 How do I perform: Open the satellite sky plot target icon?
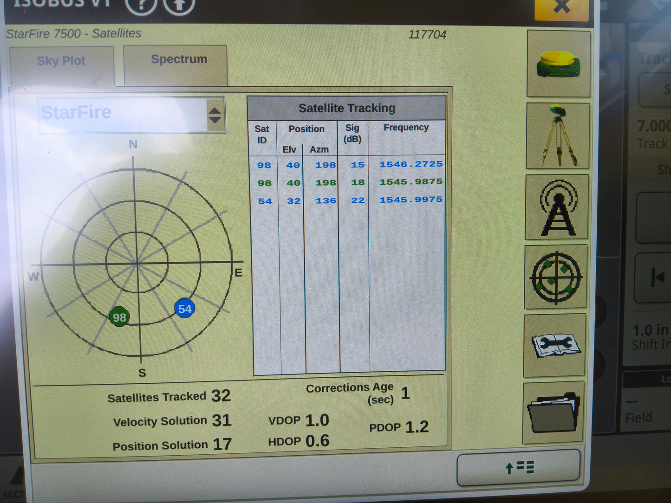click(556, 277)
